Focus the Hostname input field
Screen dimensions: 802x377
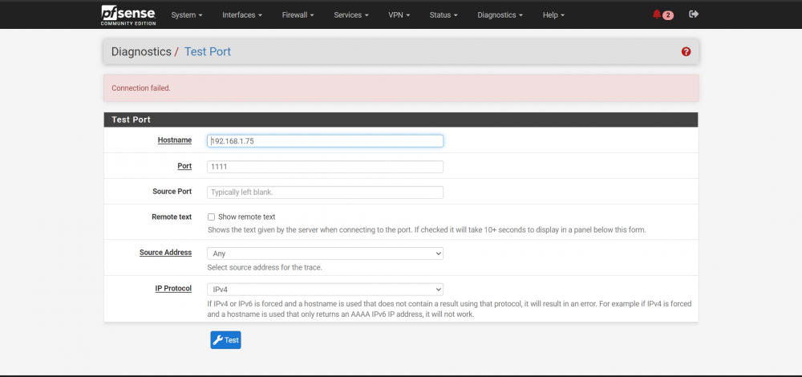[326, 141]
